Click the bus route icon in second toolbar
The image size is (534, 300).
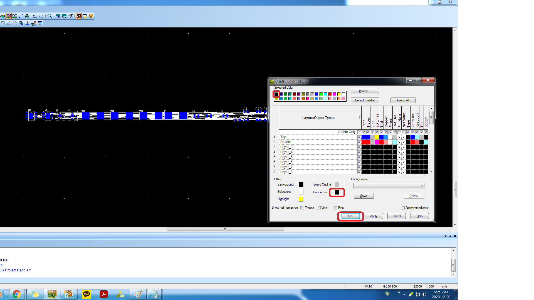pyautogui.click(x=9, y=23)
